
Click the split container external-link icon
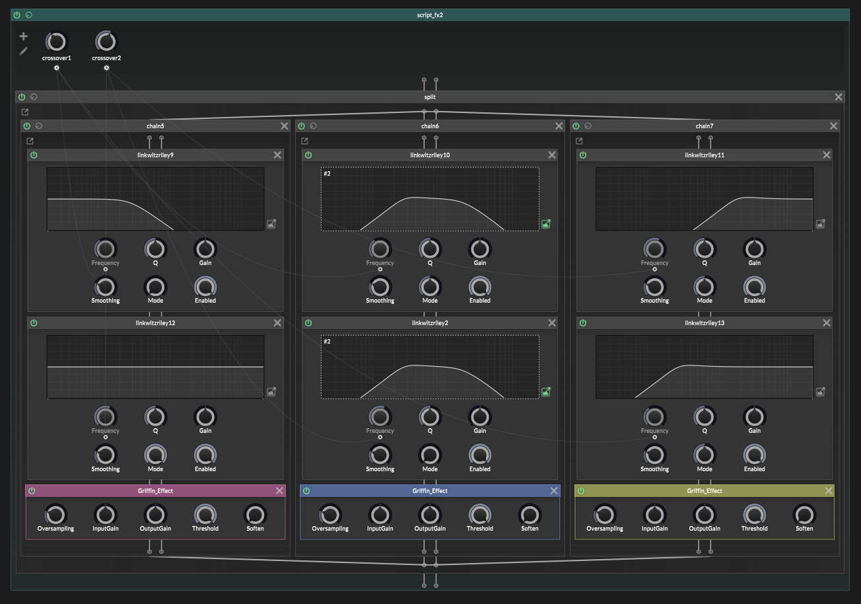[25, 112]
